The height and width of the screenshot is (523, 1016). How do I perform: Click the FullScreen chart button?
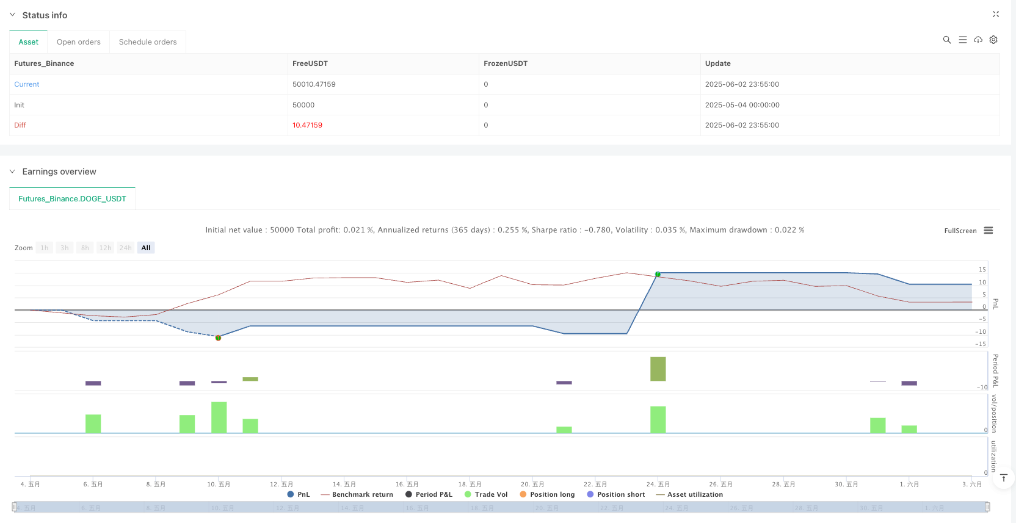pyautogui.click(x=960, y=231)
